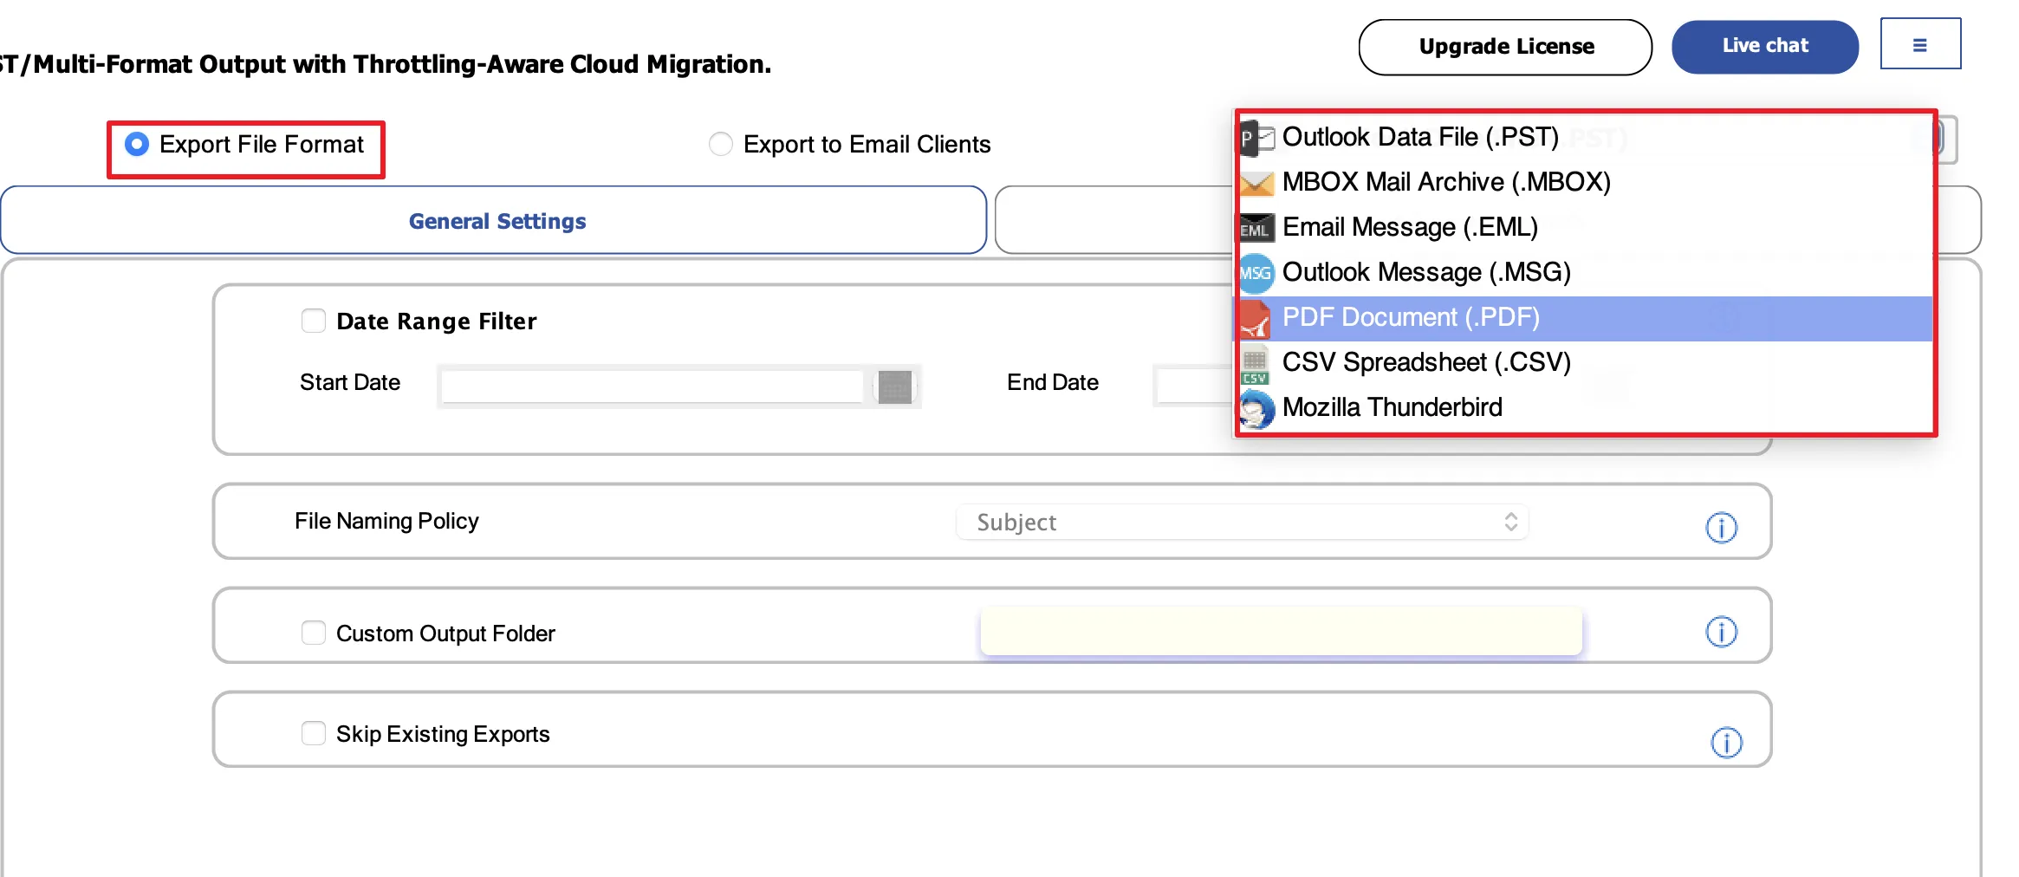
Task: Switch to the General Settings tab
Action: (x=494, y=221)
